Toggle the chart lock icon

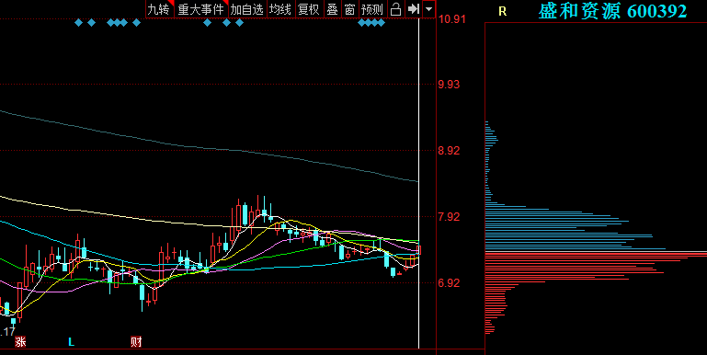395,9
